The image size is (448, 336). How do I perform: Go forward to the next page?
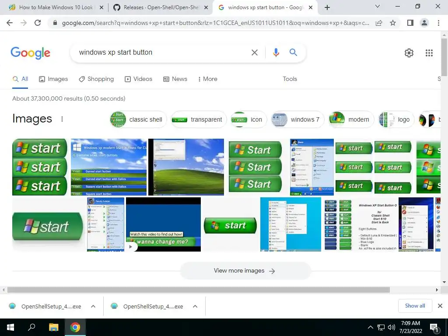coord(24,23)
